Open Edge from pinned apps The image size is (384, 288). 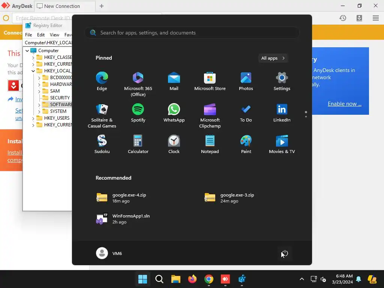(x=102, y=81)
